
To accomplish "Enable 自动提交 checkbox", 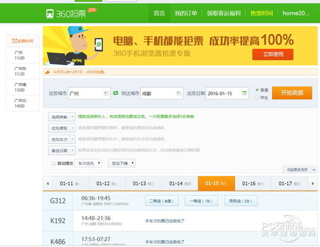I will [54, 163].
